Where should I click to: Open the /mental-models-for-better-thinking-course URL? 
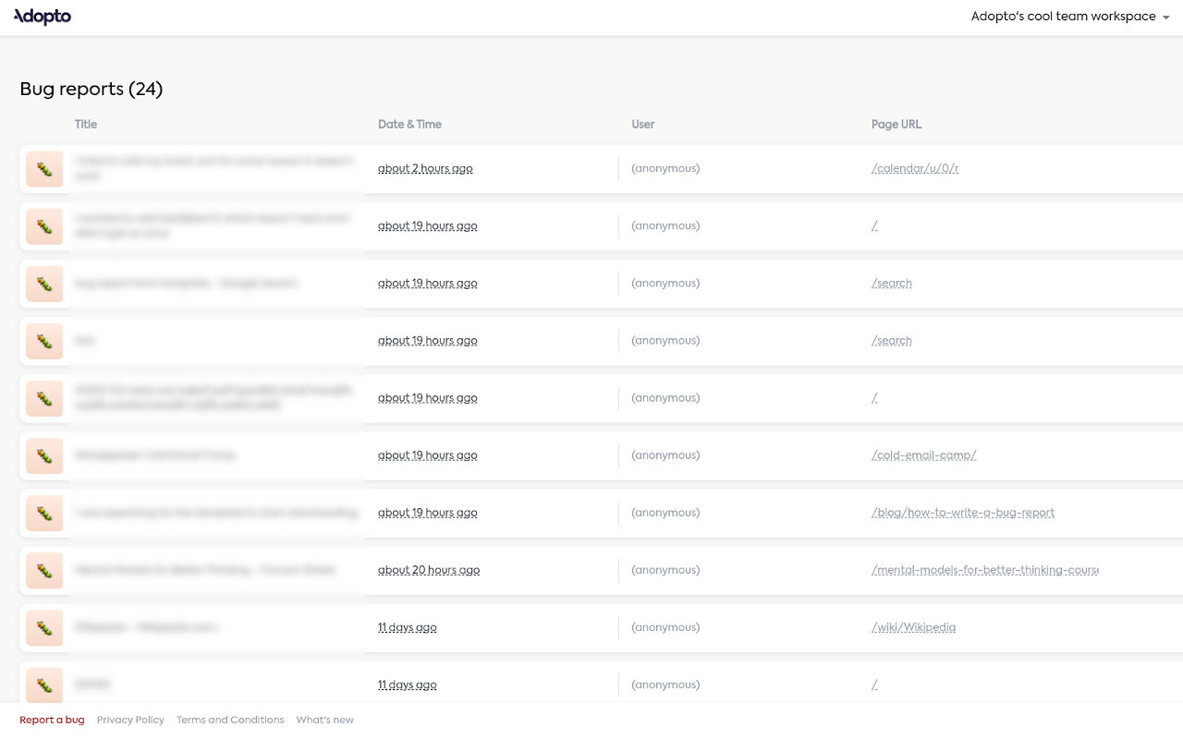click(985, 569)
